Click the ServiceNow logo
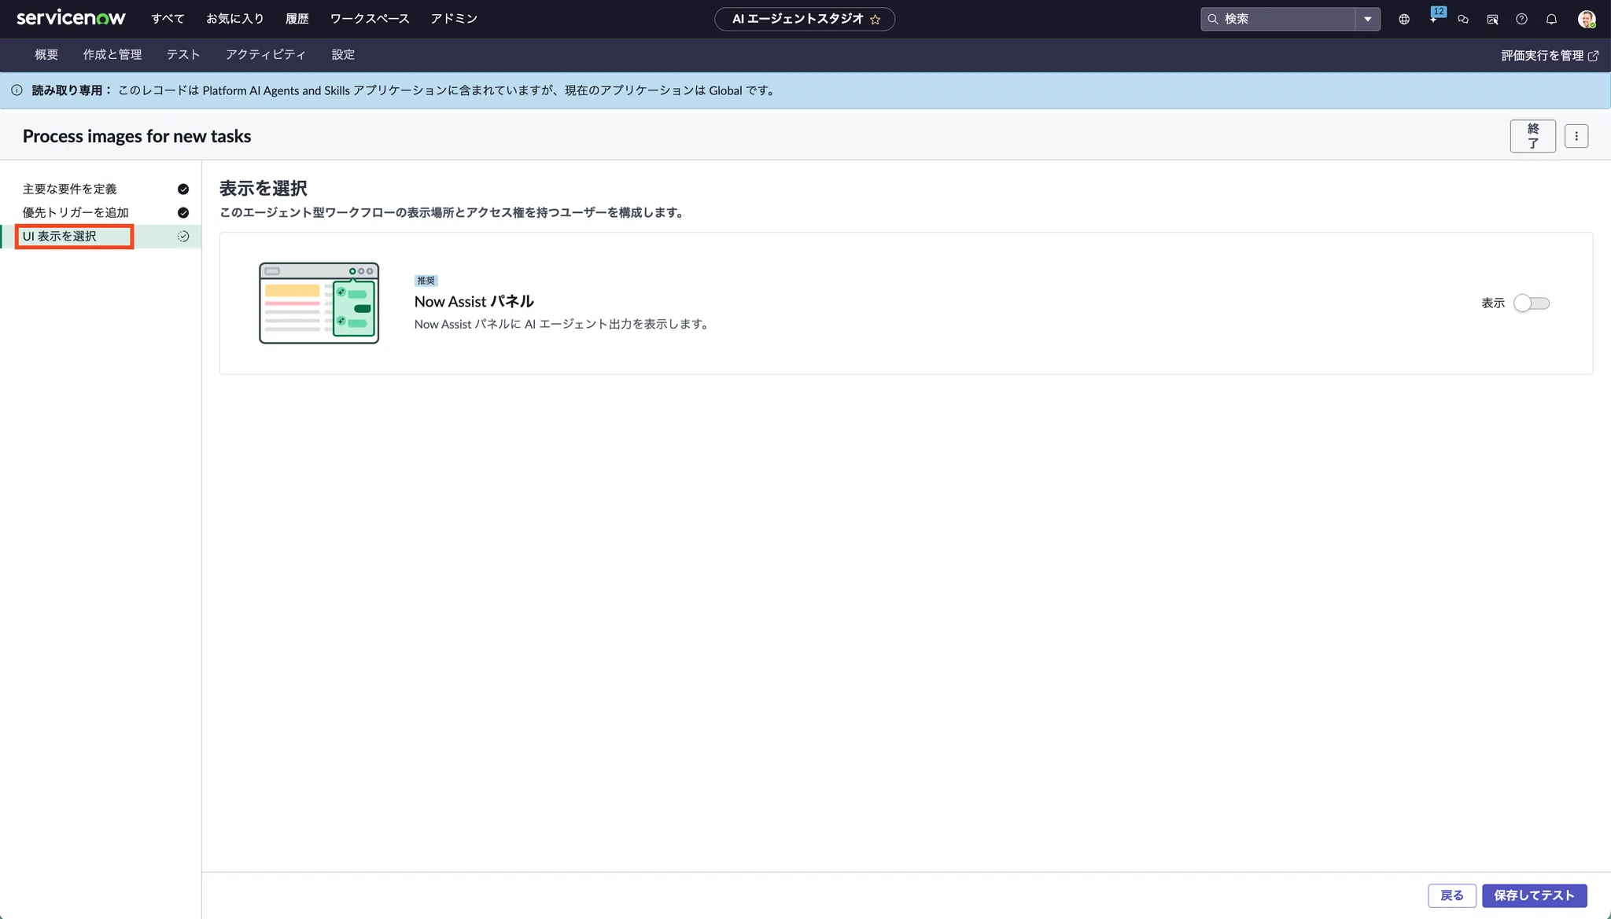1611x919 pixels. click(x=71, y=18)
